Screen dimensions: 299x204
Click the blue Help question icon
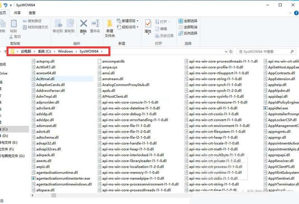tap(296, 13)
